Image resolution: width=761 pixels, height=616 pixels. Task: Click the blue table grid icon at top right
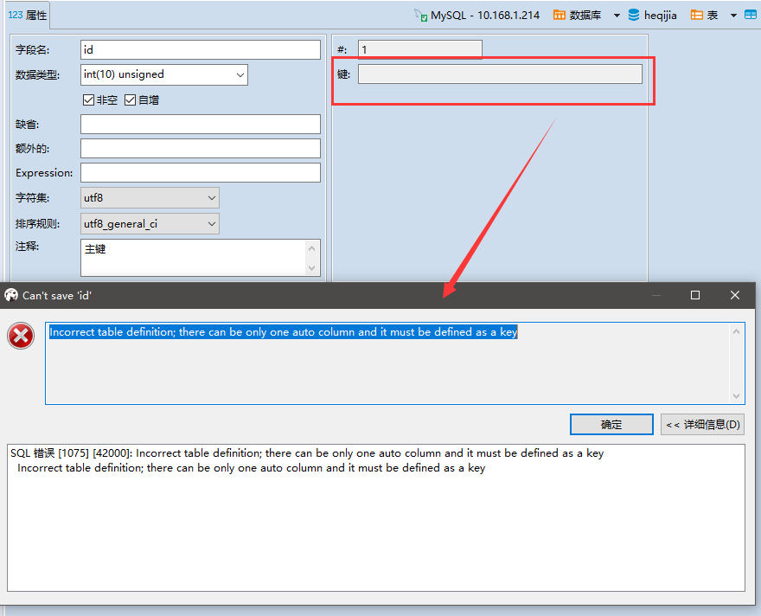click(751, 15)
